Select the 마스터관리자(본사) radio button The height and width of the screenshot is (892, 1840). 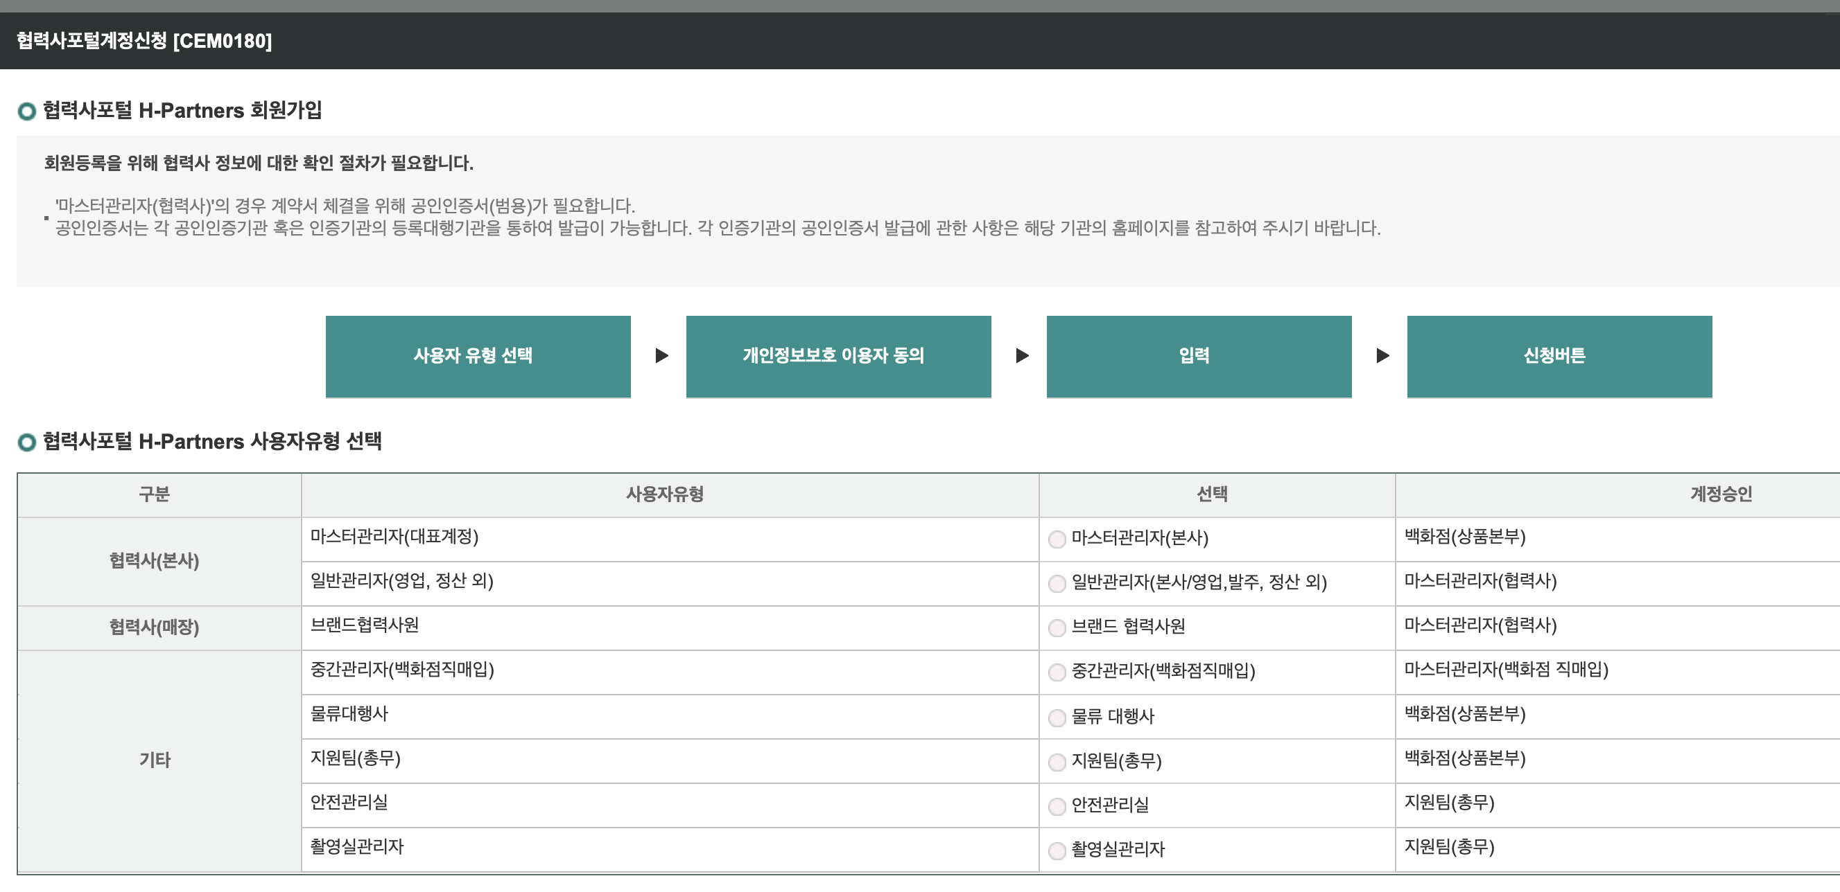[1057, 539]
